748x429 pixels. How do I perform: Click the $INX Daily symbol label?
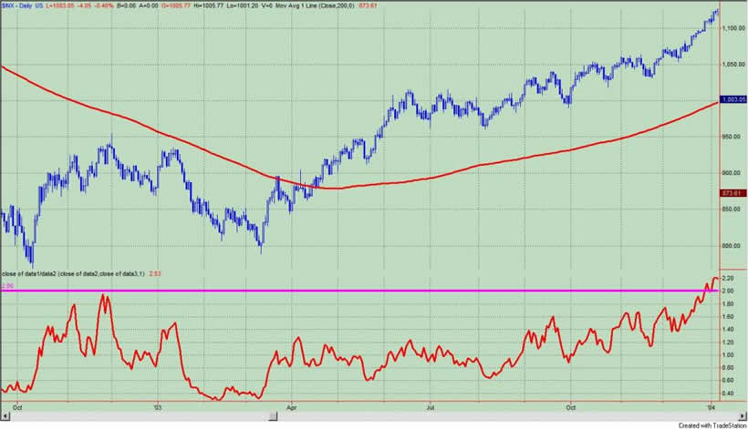pyautogui.click(x=22, y=5)
